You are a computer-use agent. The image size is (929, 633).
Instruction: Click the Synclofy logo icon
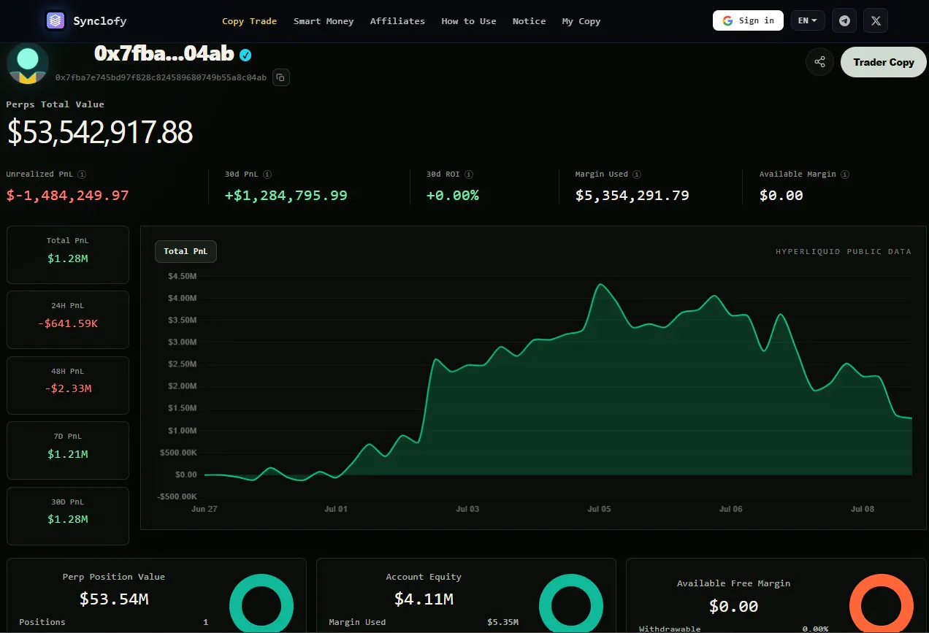[x=56, y=20]
